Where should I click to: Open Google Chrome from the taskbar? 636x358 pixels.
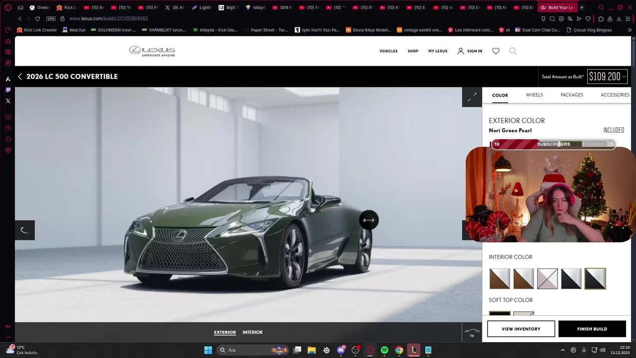[x=399, y=350]
